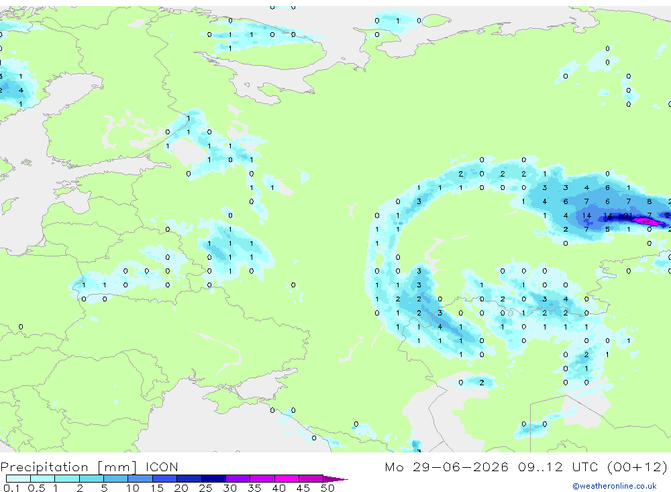Click the legend scale label "15"
671x492 pixels.
click(x=157, y=488)
